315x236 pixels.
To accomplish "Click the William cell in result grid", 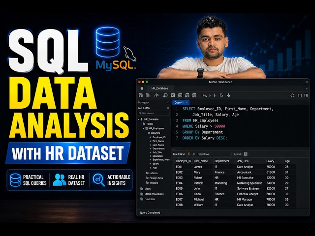I will pyautogui.click(x=198, y=205).
